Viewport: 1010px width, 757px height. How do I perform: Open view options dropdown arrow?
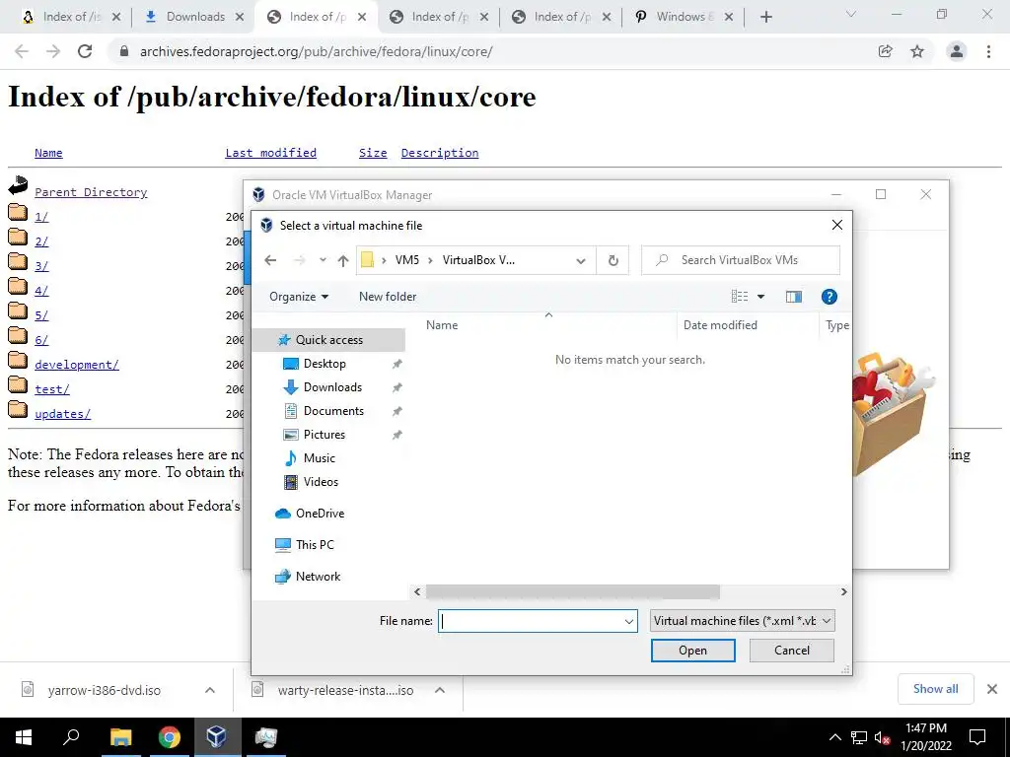click(760, 297)
